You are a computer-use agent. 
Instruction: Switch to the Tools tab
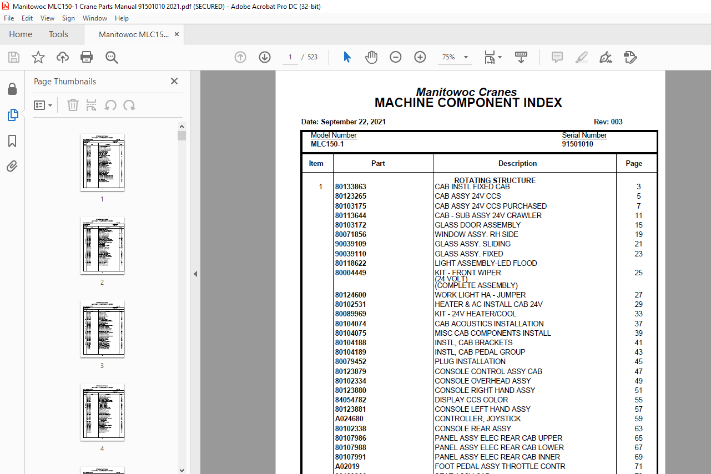click(58, 34)
